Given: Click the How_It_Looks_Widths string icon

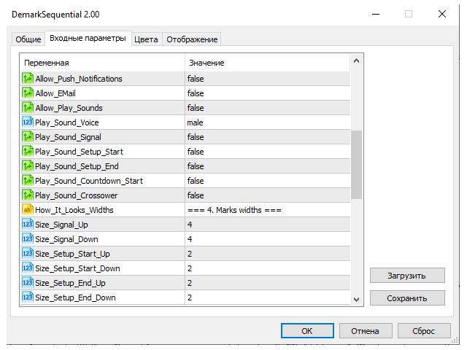Looking at the screenshot, I should pyautogui.click(x=28, y=210).
